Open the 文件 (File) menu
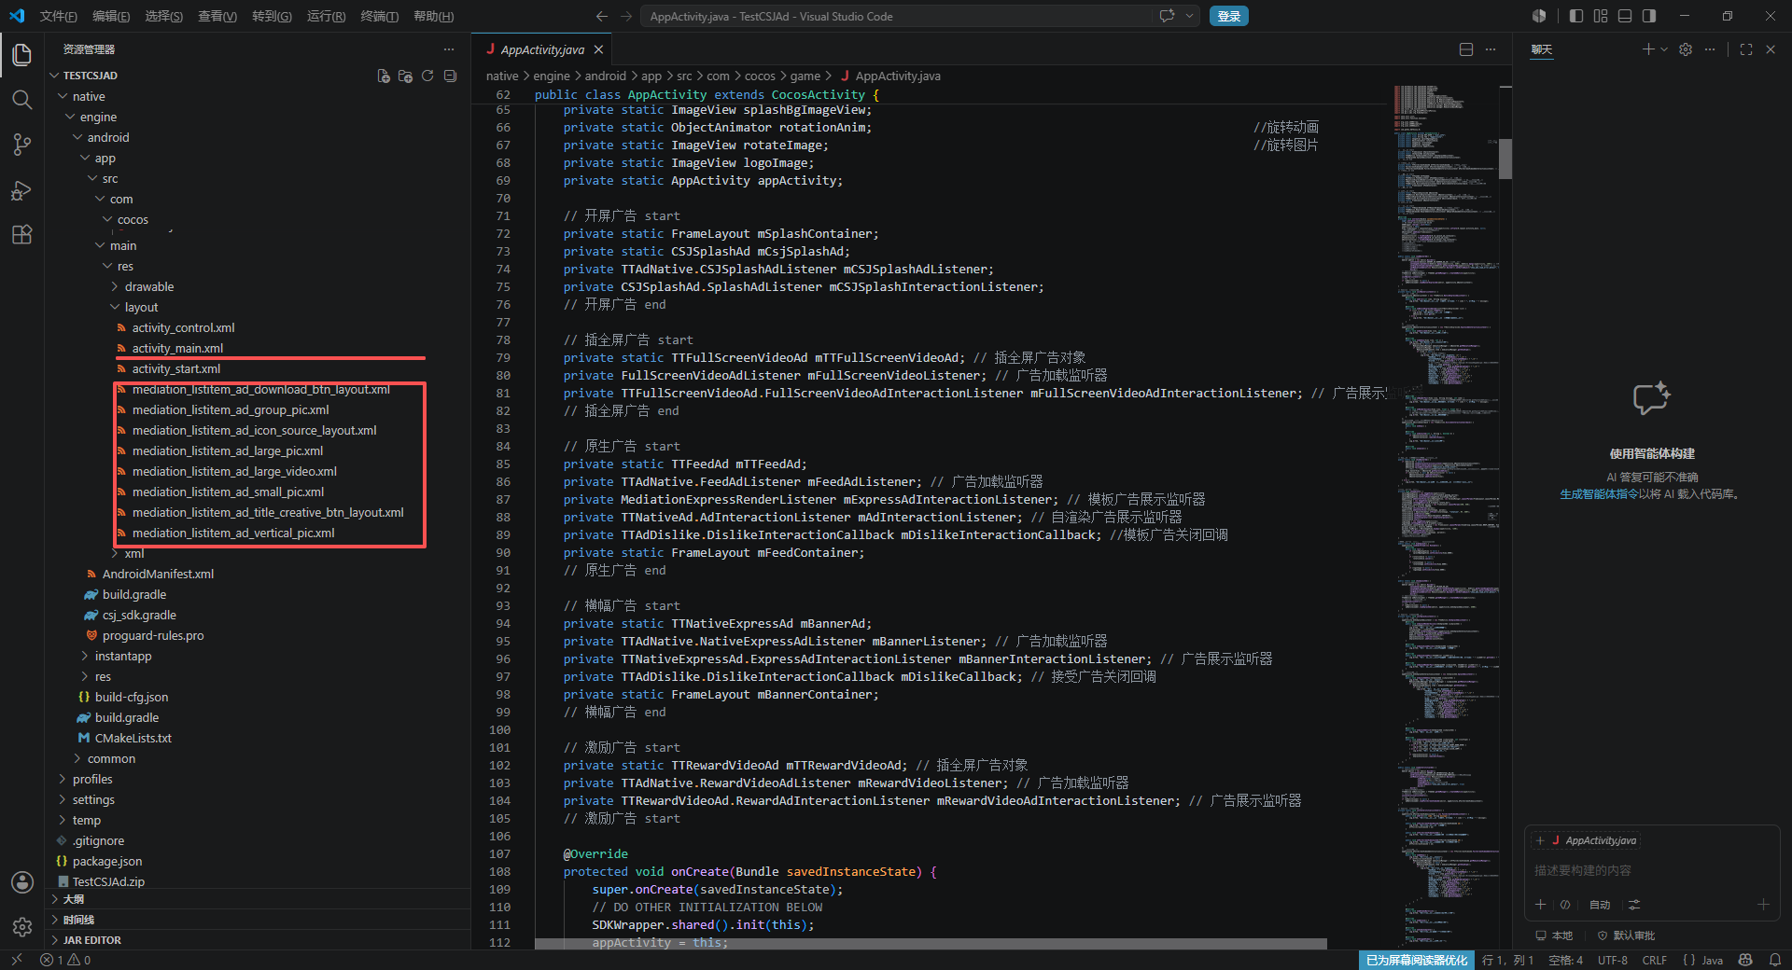 pyautogui.click(x=58, y=16)
